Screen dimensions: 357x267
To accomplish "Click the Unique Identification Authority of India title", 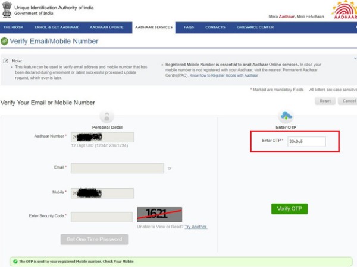I will (x=54, y=8).
